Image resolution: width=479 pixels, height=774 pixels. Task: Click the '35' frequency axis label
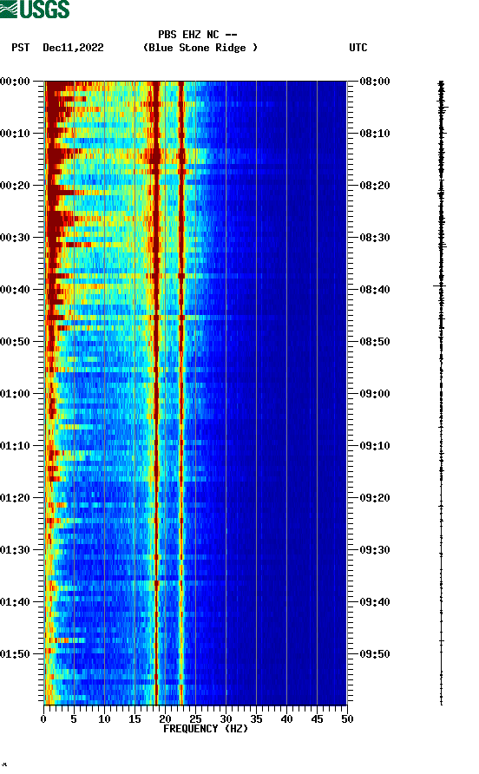point(256,719)
